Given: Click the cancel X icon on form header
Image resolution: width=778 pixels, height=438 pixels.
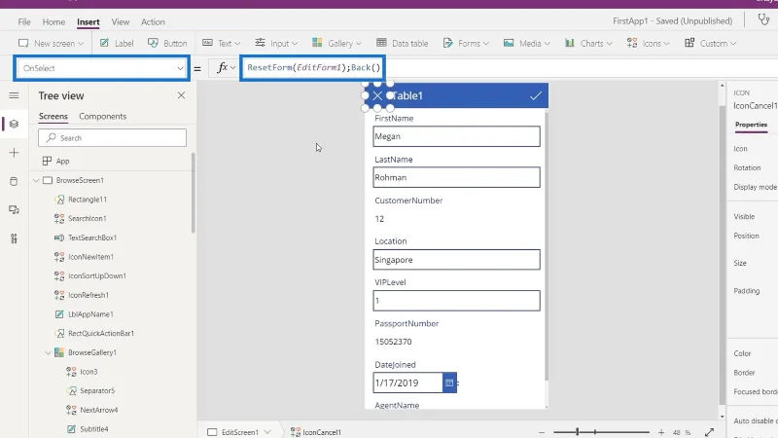Looking at the screenshot, I should pos(377,95).
